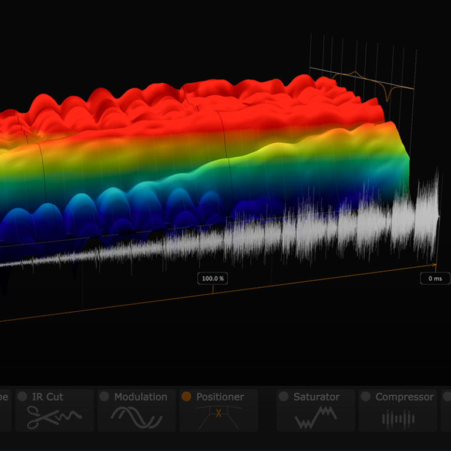Select the Compressor module label
The image size is (451, 451).
point(405,397)
